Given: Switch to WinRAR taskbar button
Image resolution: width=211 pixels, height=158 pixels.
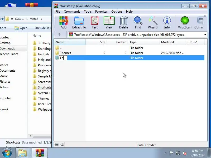Looking at the screenshot, I should [x=40, y=153].
